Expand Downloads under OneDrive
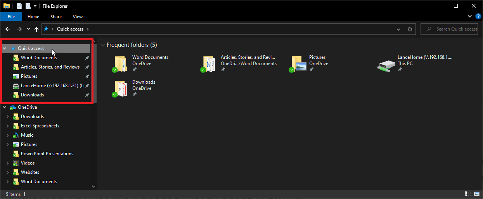Image resolution: width=483 pixels, height=199 pixels. (x=7, y=117)
